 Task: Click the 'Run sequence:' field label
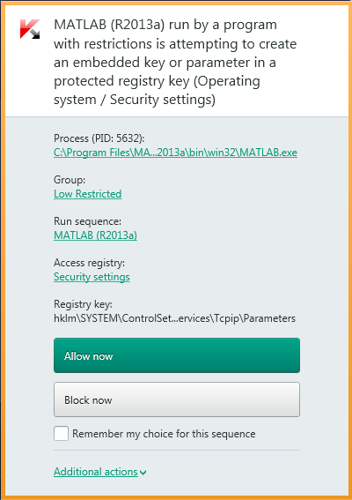87,221
